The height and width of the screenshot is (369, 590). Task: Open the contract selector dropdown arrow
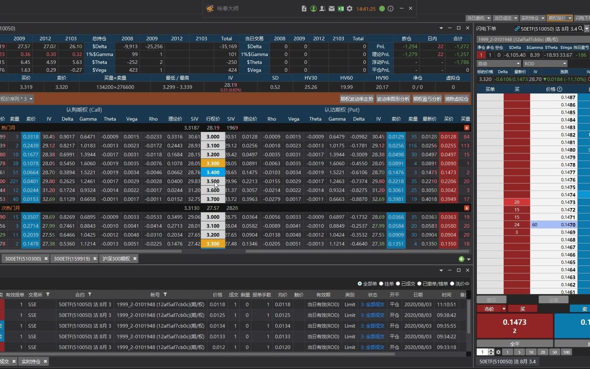click(x=587, y=29)
